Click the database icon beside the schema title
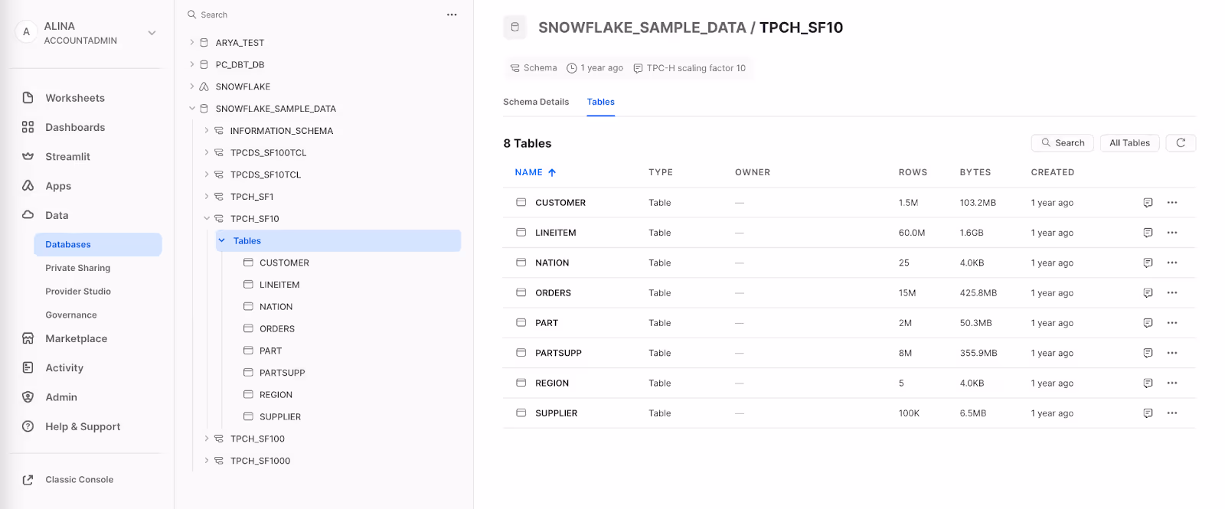1225x509 pixels. (x=514, y=28)
